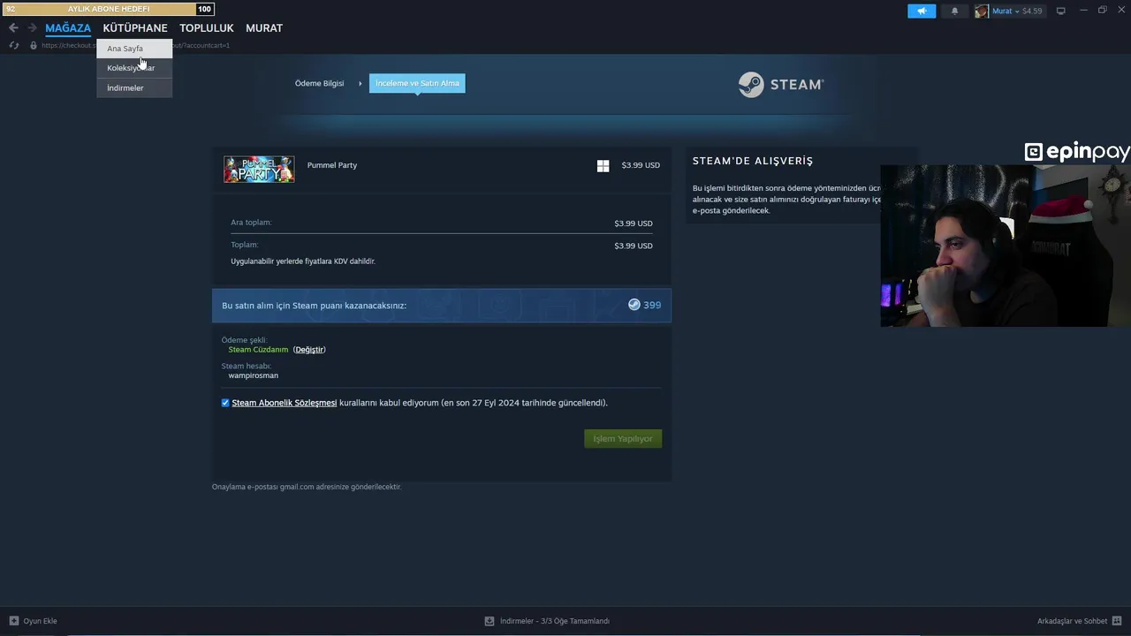Select Koleksiyonlar from the dropdown

(134, 68)
